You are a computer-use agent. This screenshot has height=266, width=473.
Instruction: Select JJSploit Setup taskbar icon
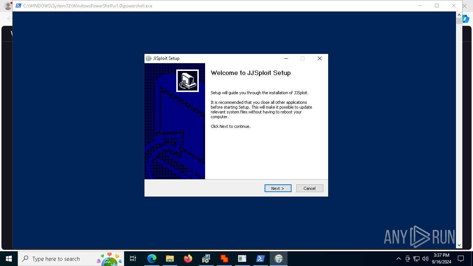278,259
